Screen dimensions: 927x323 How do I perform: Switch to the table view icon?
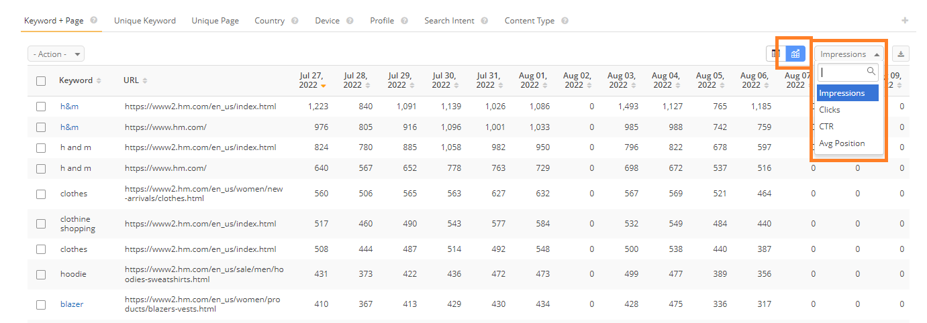coord(776,54)
